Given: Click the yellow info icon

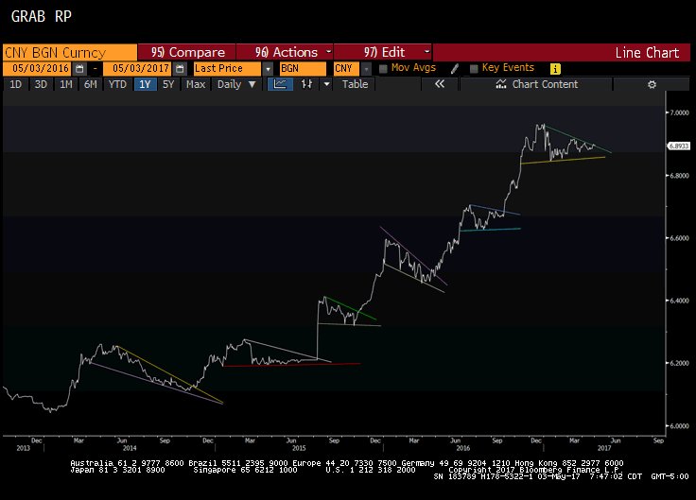Looking at the screenshot, I should (555, 69).
